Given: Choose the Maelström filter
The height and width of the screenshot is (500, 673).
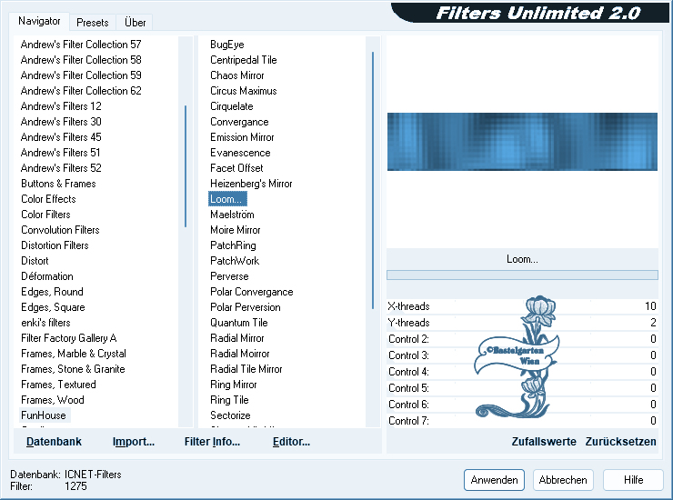Looking at the screenshot, I should [232, 215].
